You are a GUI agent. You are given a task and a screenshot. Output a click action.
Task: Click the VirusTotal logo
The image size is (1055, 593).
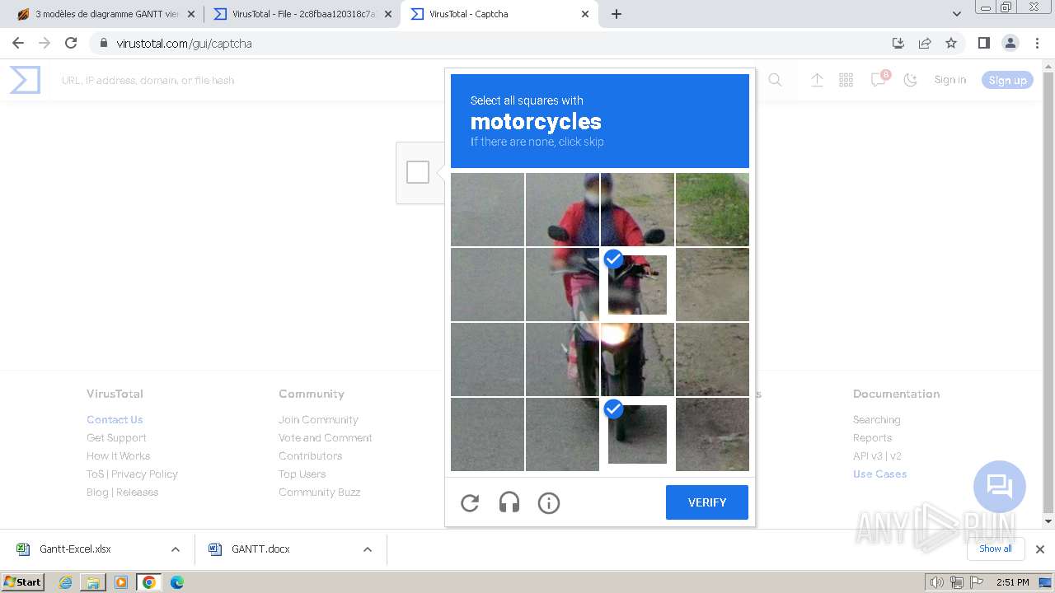[x=25, y=80]
